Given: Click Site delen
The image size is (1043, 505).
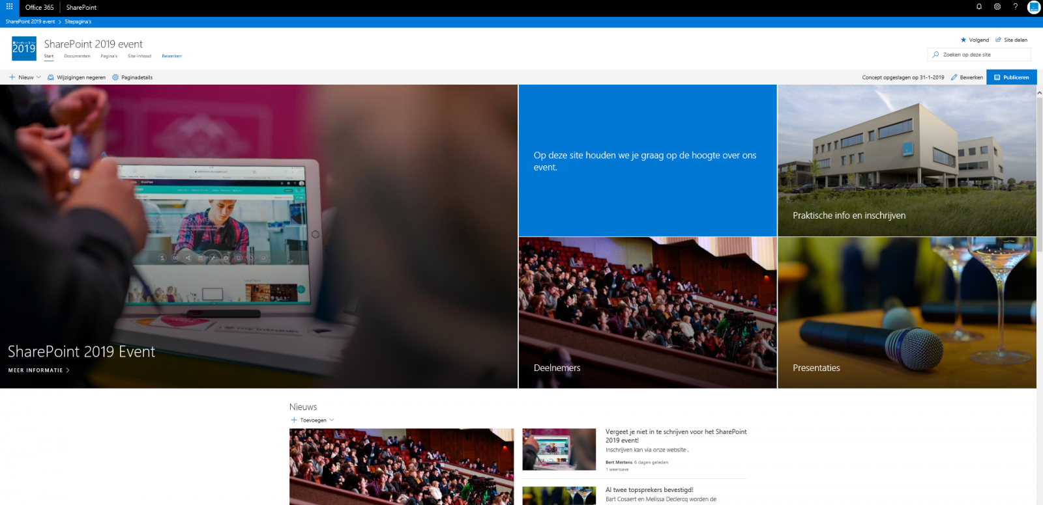Looking at the screenshot, I should pos(1011,40).
